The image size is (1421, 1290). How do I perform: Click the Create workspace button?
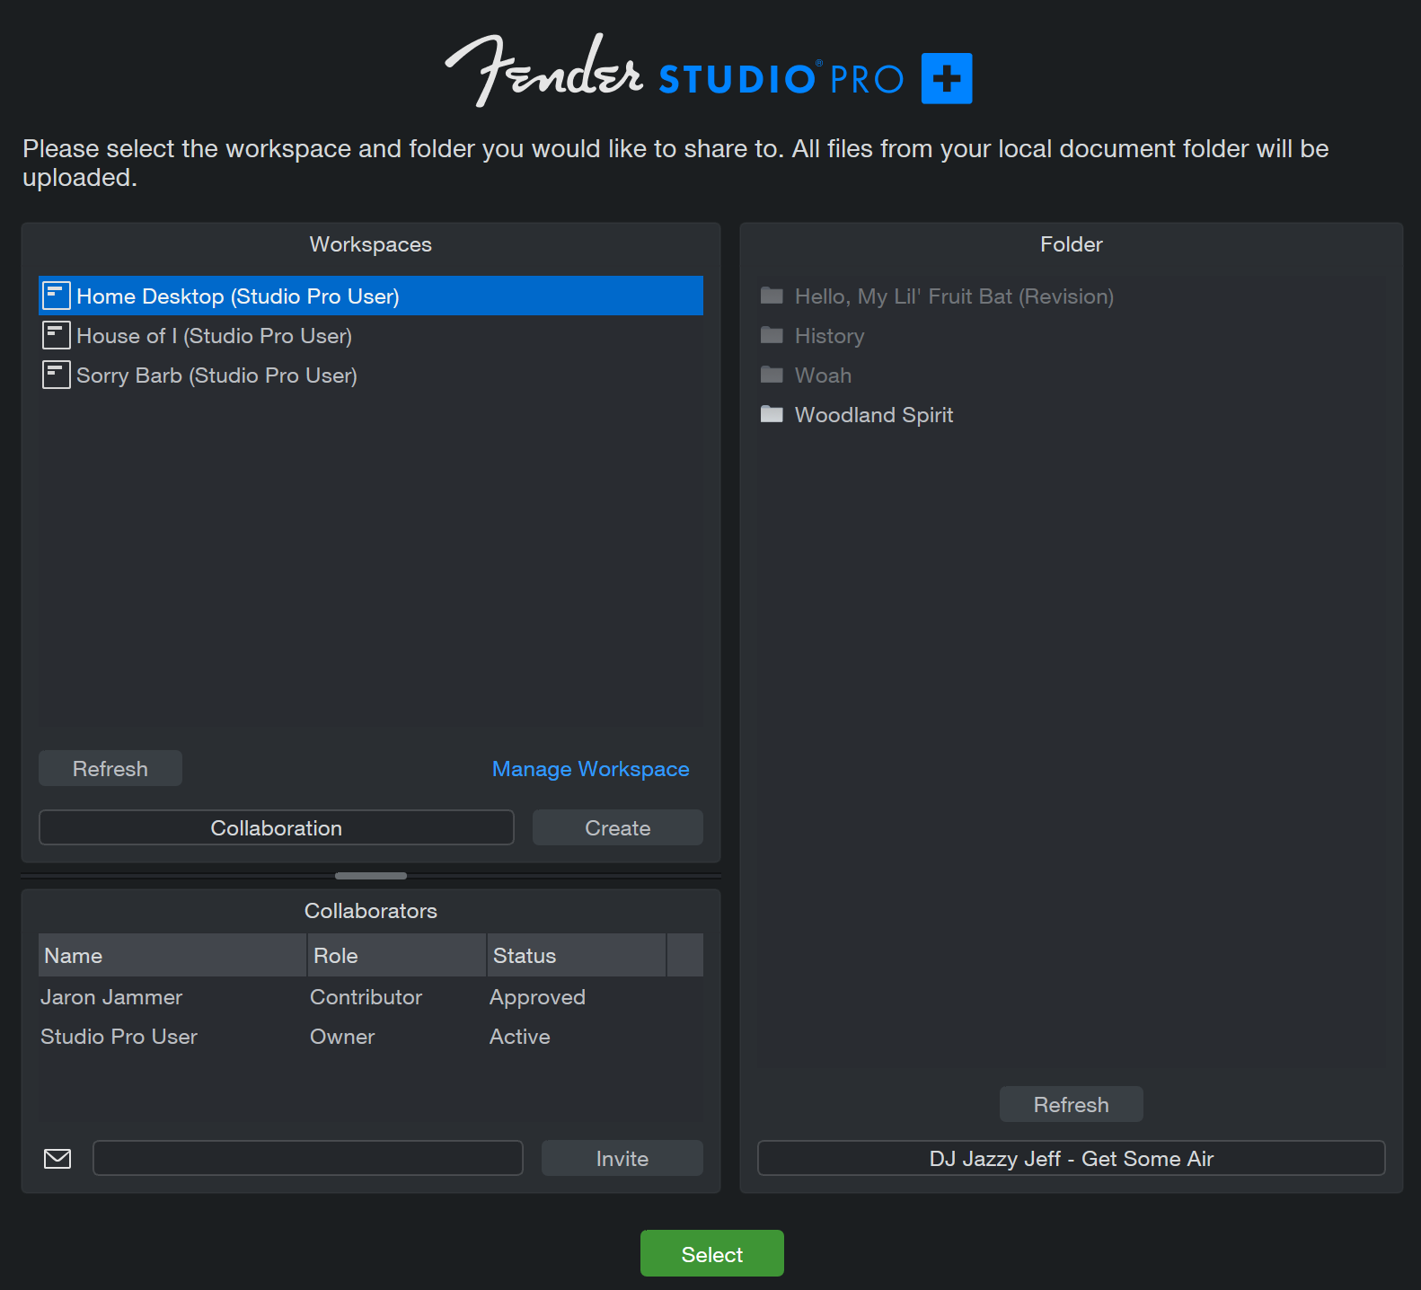coord(618,827)
